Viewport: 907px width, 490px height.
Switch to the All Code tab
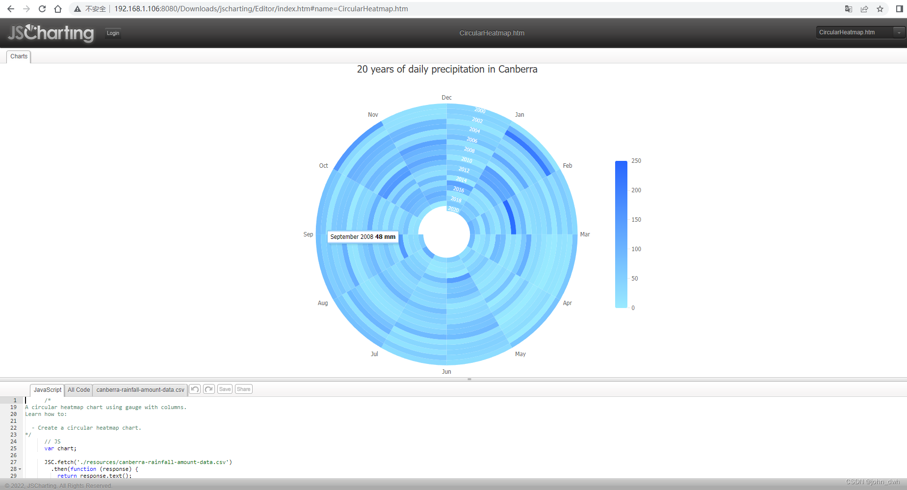(78, 389)
